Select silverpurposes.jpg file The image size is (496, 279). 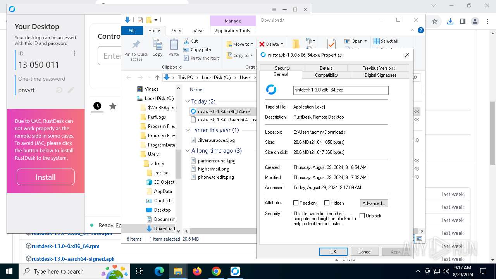coord(216,140)
